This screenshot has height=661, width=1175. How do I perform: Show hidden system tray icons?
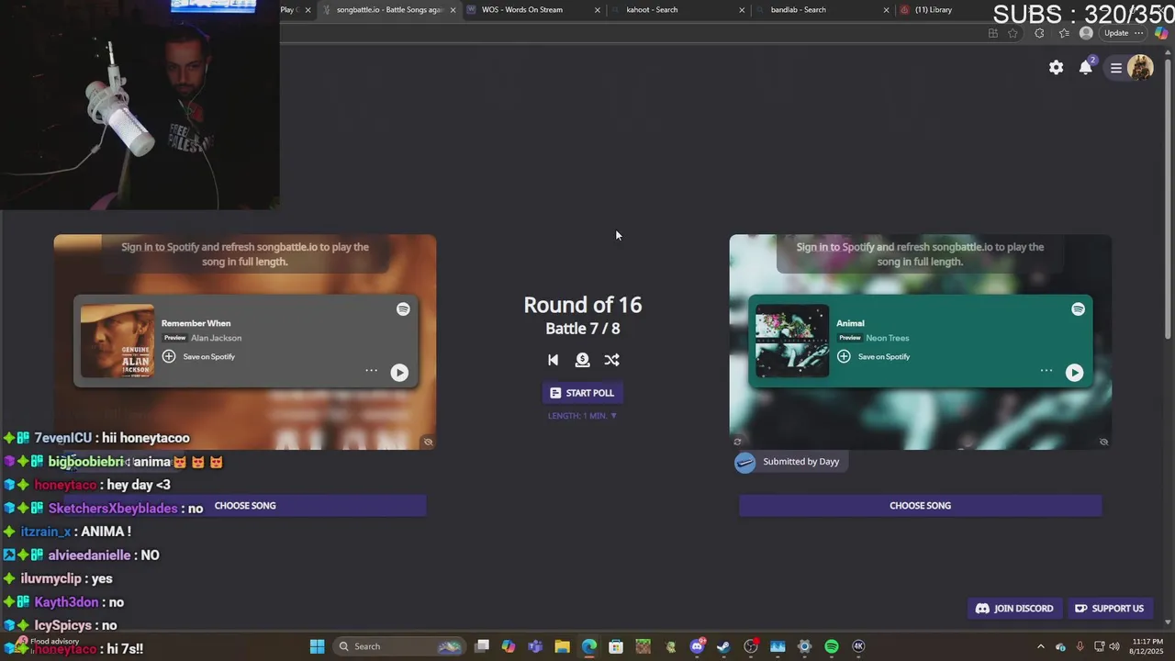(x=1040, y=646)
